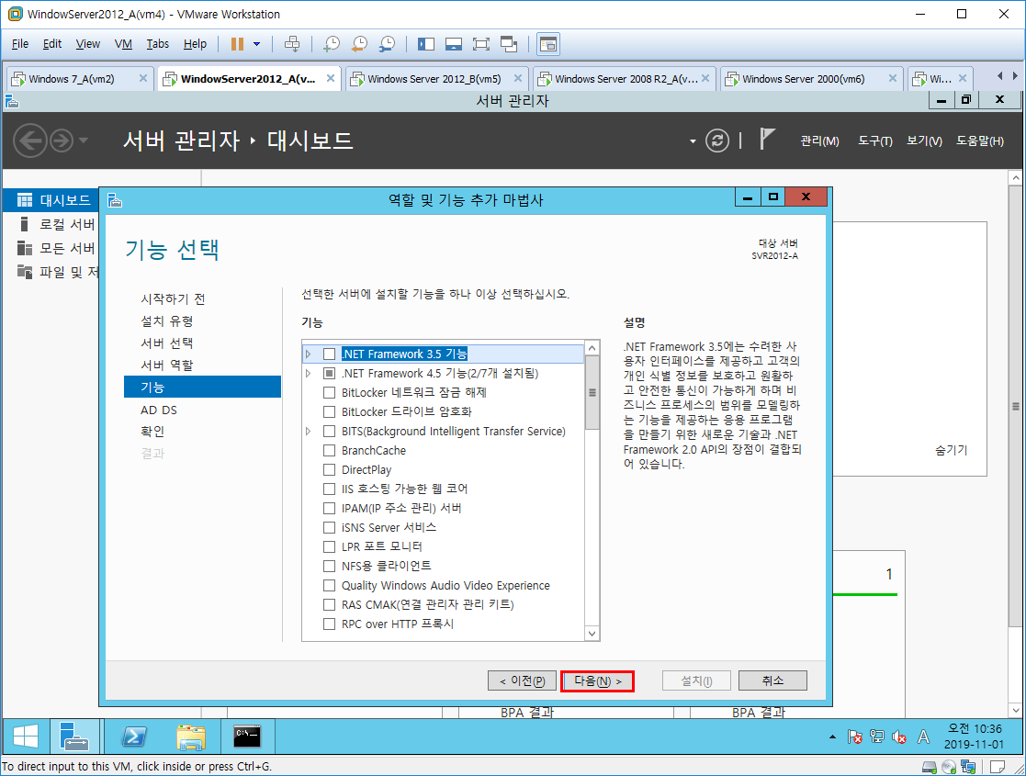Click the take snapshot clock icon
This screenshot has height=776, width=1026.
(x=333, y=44)
